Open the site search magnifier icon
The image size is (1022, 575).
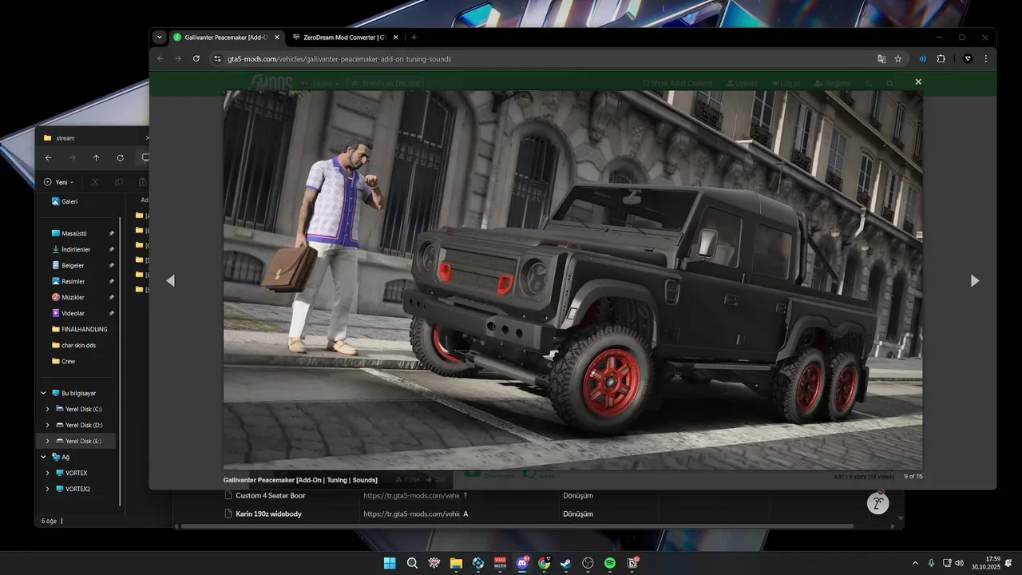(x=890, y=83)
